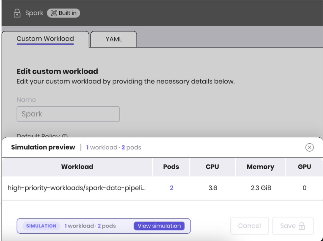Switch to the Custom Workload tab
The width and height of the screenshot is (323, 241).
tap(45, 39)
